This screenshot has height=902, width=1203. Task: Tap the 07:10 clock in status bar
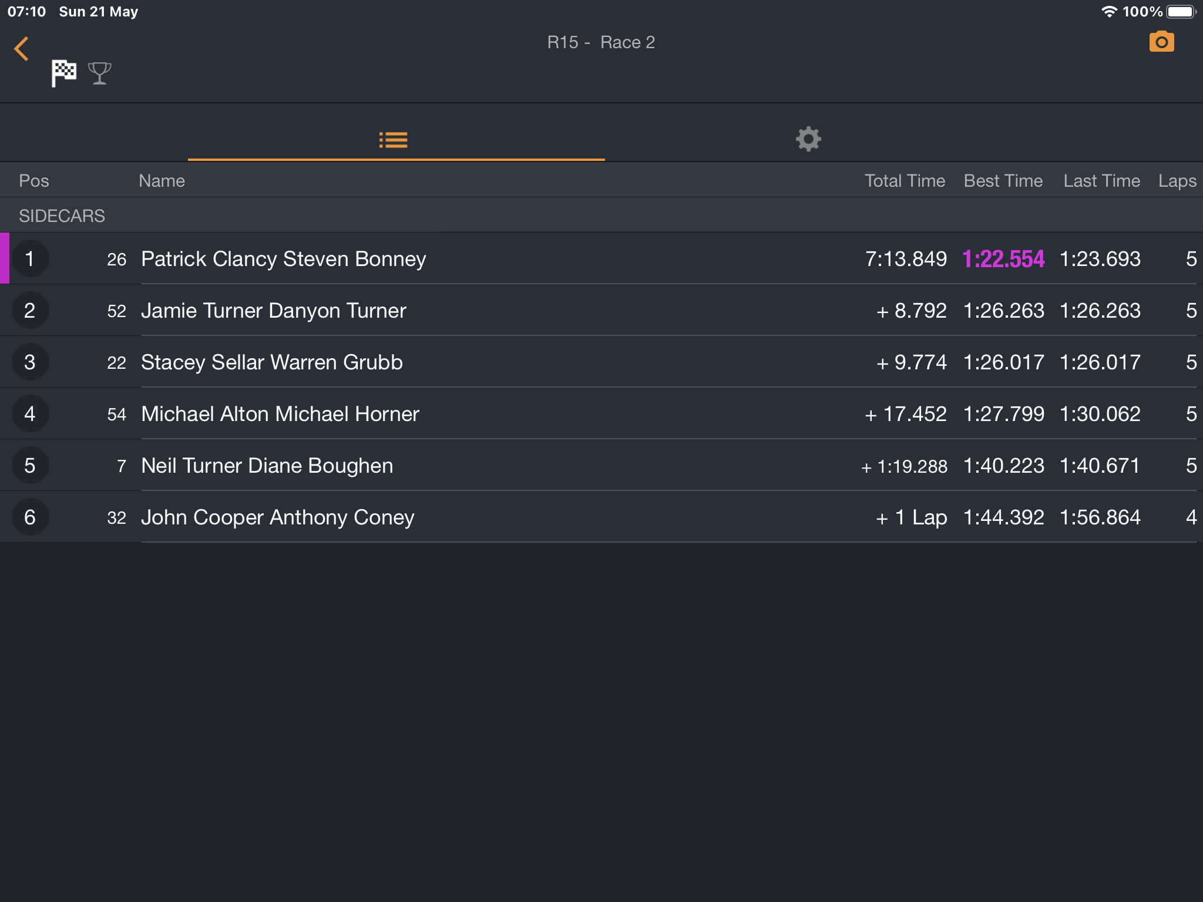26,12
